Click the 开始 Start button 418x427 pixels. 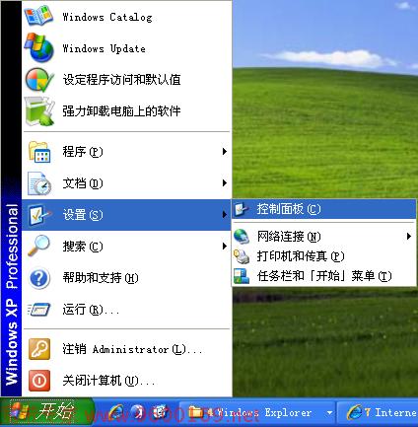pyautogui.click(x=46, y=412)
